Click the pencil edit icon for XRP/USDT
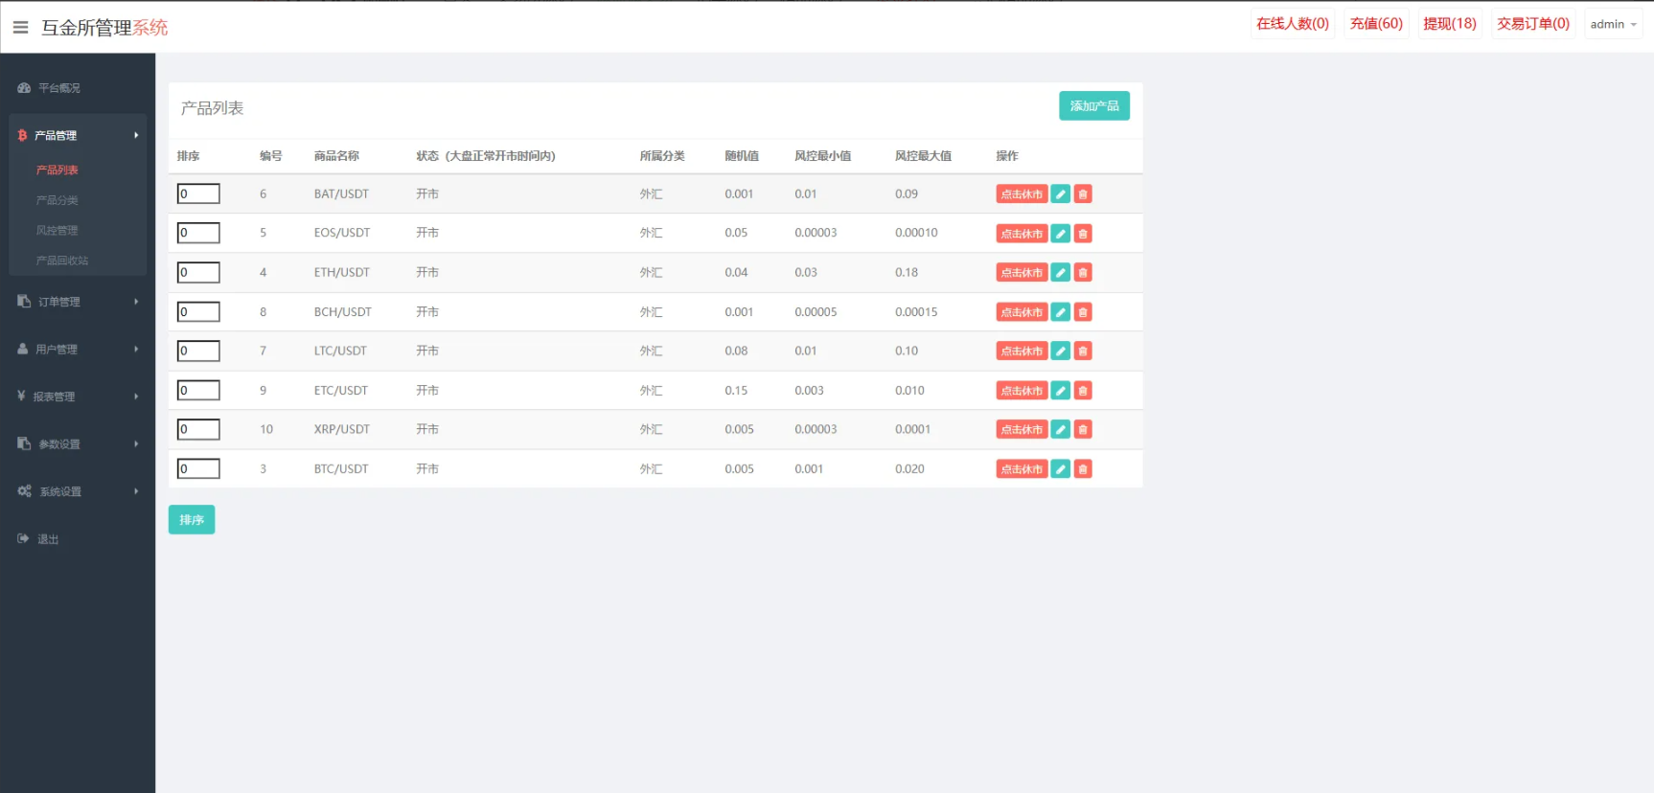 click(x=1060, y=430)
